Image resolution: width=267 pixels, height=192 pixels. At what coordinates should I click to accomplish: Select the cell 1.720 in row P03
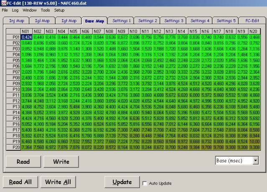pos(170,49)
